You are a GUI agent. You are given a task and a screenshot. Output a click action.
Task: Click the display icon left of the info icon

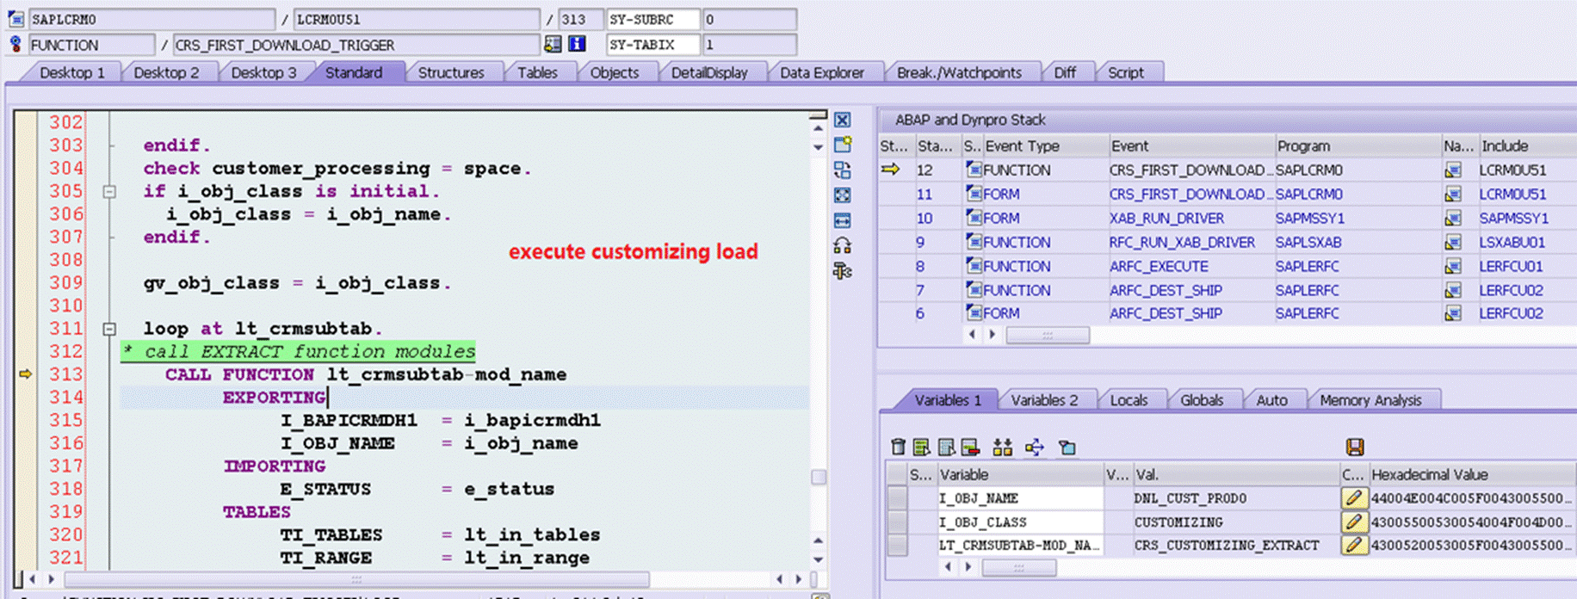pos(553,44)
